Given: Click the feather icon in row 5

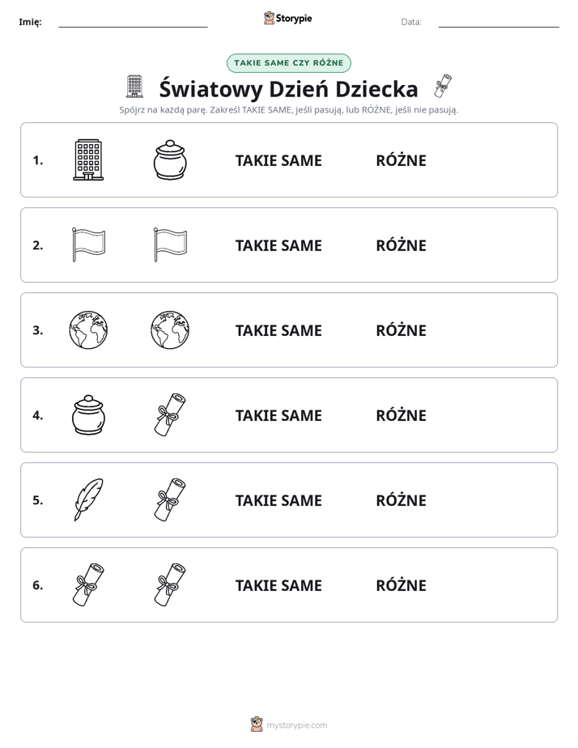Looking at the screenshot, I should pos(89,499).
